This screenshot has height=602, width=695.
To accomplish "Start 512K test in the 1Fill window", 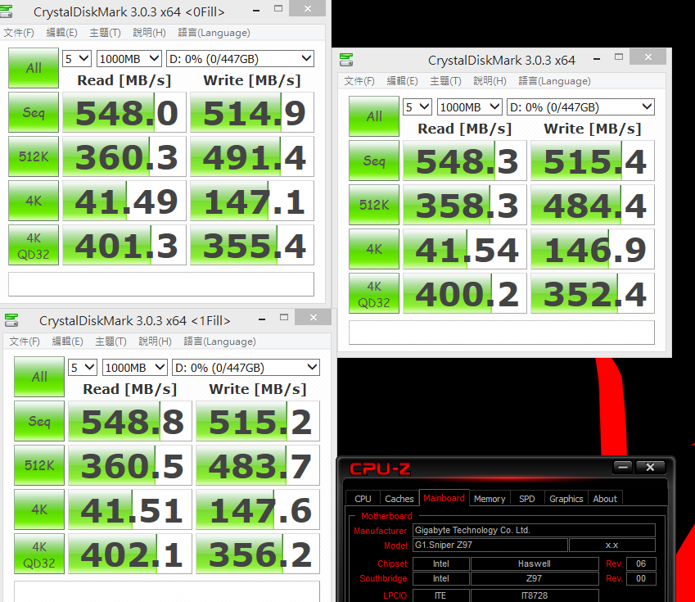I will click(x=39, y=465).
